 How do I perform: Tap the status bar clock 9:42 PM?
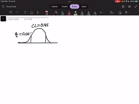[x=4, y=1]
